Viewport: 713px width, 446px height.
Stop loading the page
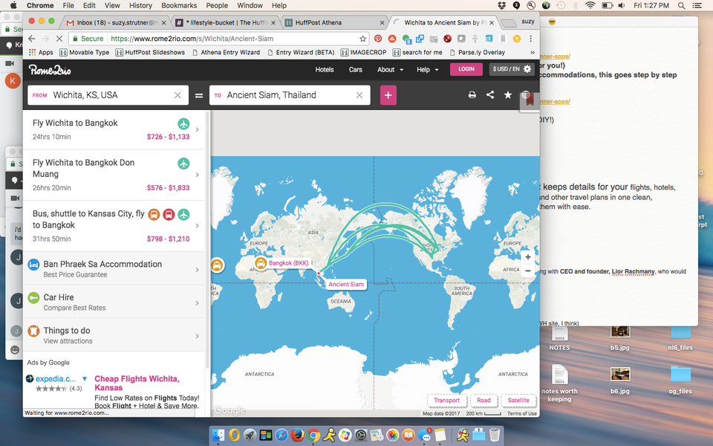click(59, 39)
